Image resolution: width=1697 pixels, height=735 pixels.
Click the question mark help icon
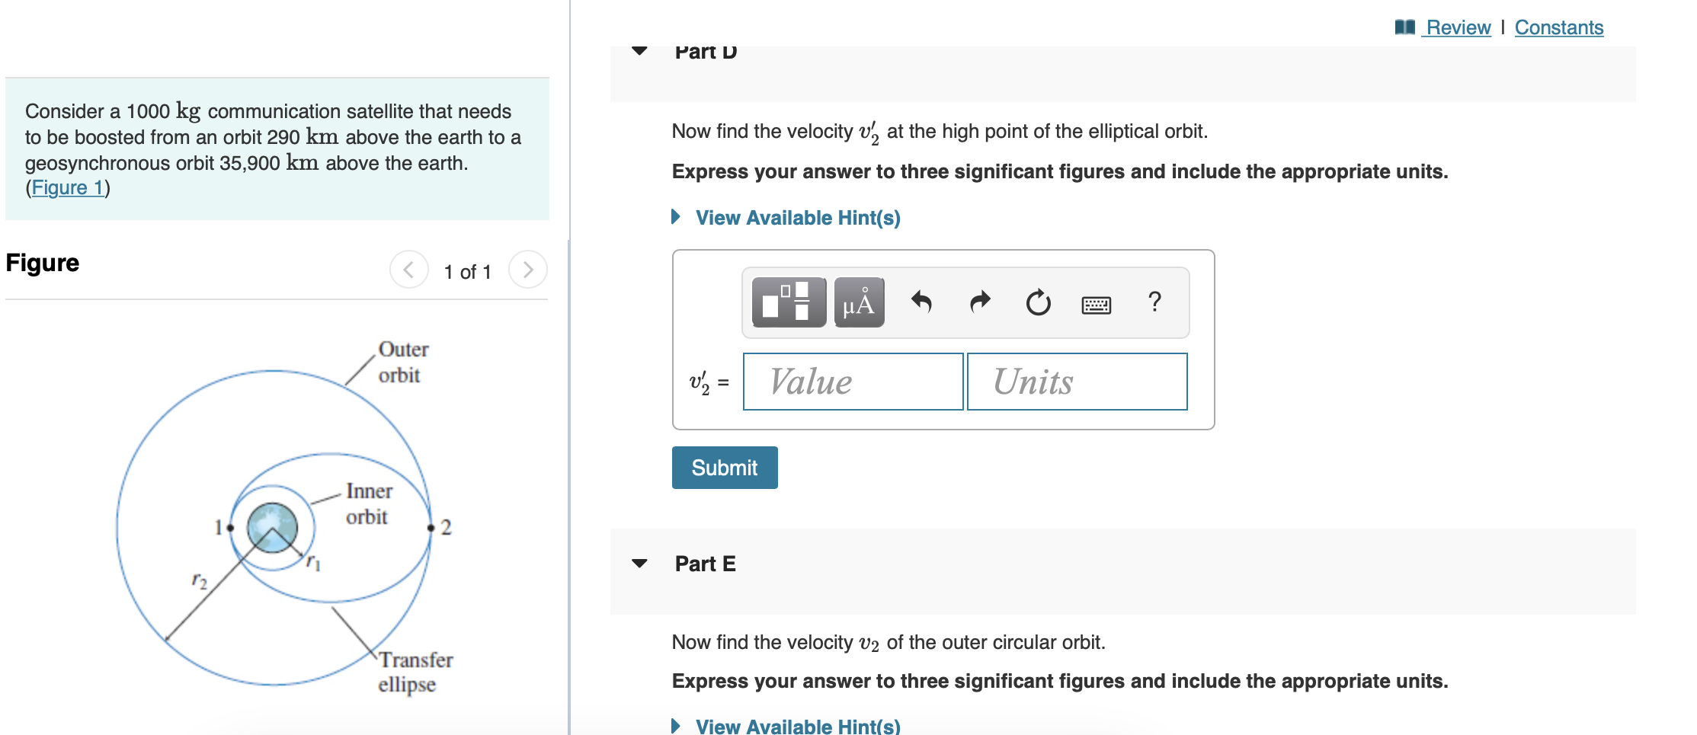tap(1155, 302)
